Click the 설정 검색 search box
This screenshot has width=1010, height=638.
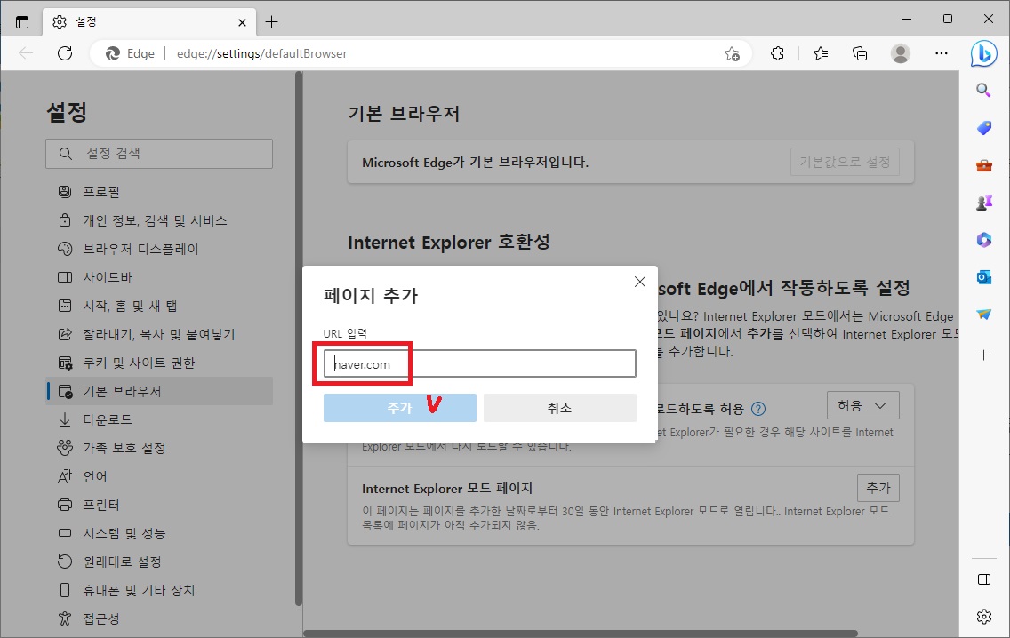[159, 154]
